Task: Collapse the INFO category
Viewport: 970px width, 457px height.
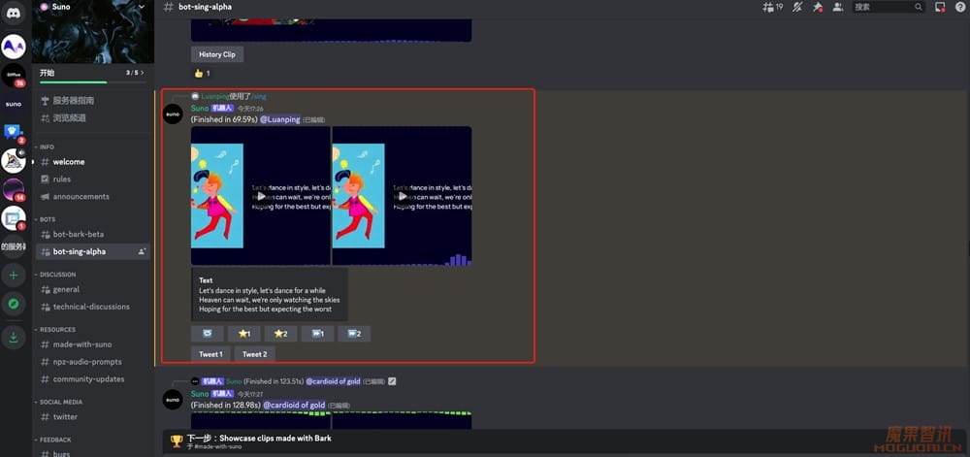Action: [47, 147]
